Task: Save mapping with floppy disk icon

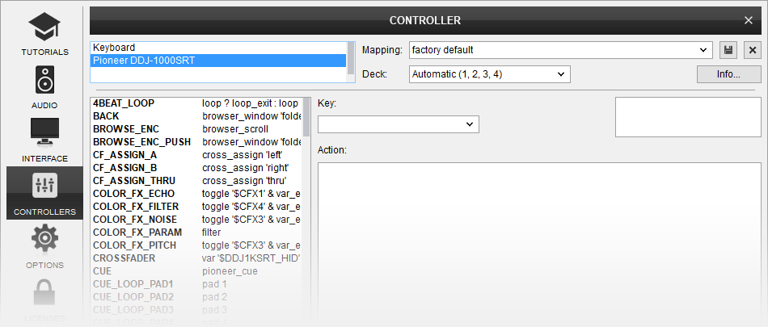Action: click(728, 50)
